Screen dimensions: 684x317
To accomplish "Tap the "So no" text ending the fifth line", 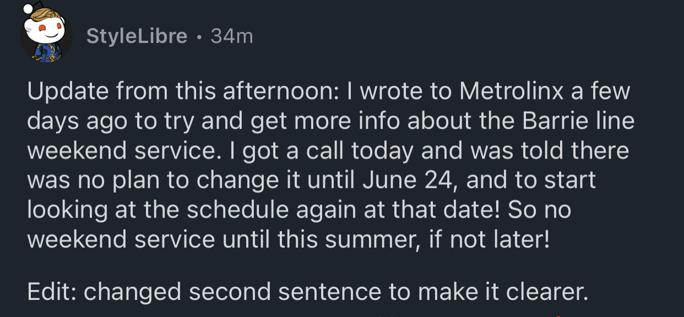I will [x=540, y=210].
